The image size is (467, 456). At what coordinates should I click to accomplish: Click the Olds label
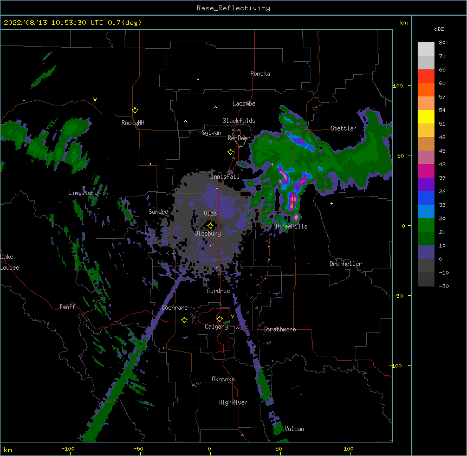[x=210, y=213]
